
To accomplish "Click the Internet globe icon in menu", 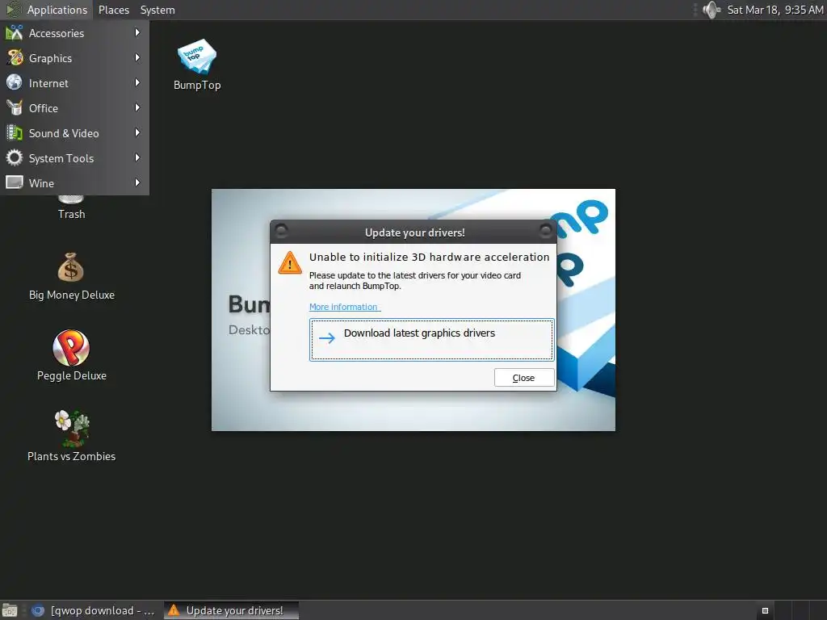I will point(15,83).
